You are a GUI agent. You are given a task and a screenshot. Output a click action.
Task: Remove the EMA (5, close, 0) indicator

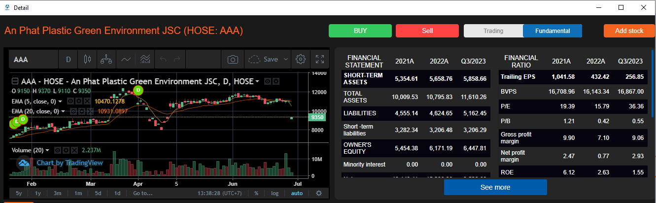[x=87, y=101]
